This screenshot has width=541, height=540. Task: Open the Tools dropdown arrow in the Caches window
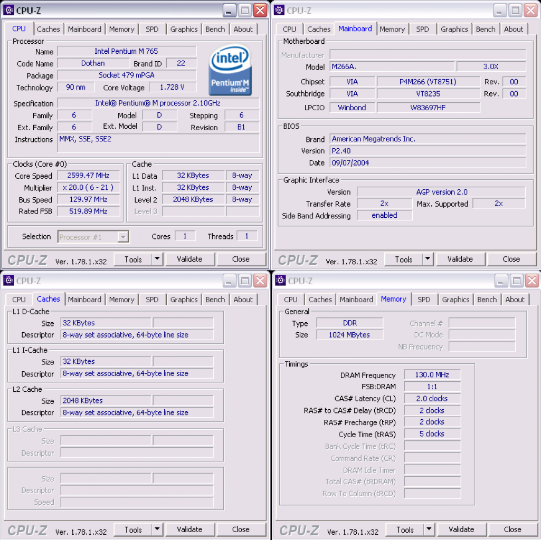(x=157, y=529)
